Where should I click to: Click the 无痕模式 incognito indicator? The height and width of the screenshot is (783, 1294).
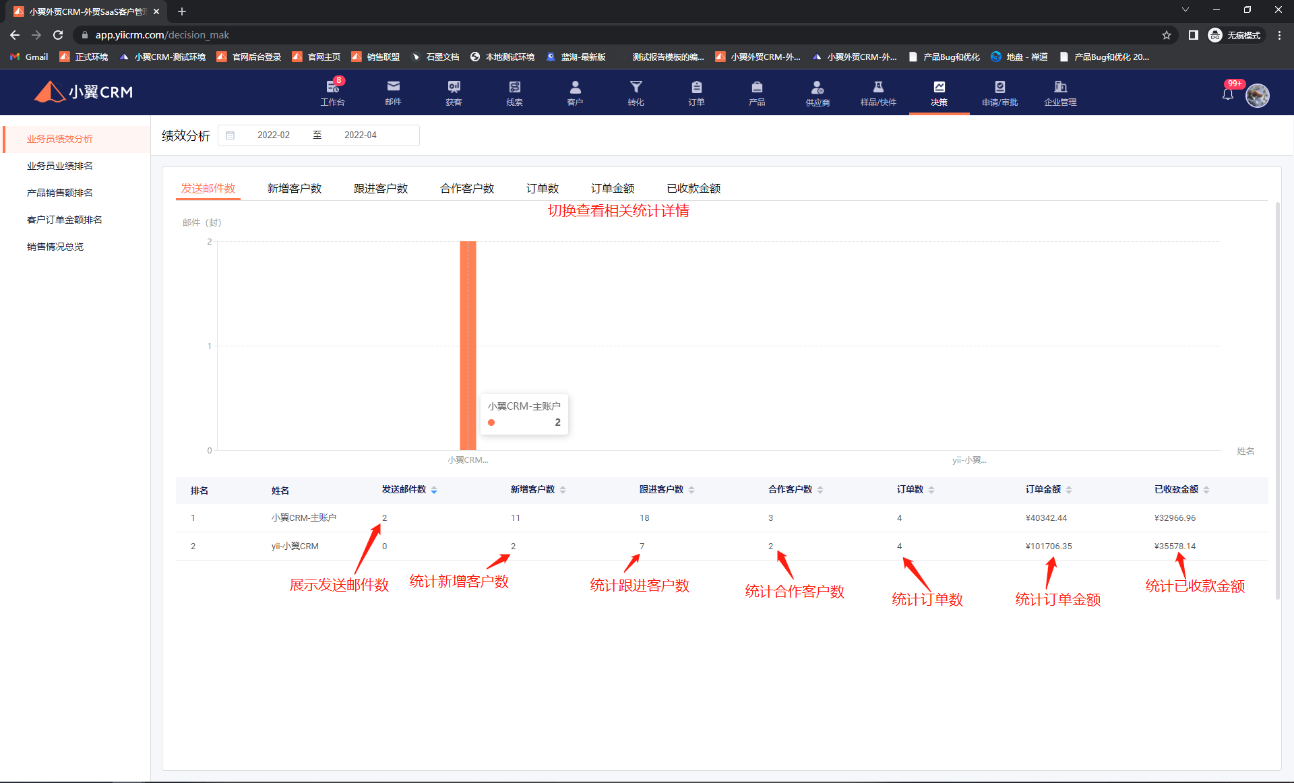click(1235, 35)
